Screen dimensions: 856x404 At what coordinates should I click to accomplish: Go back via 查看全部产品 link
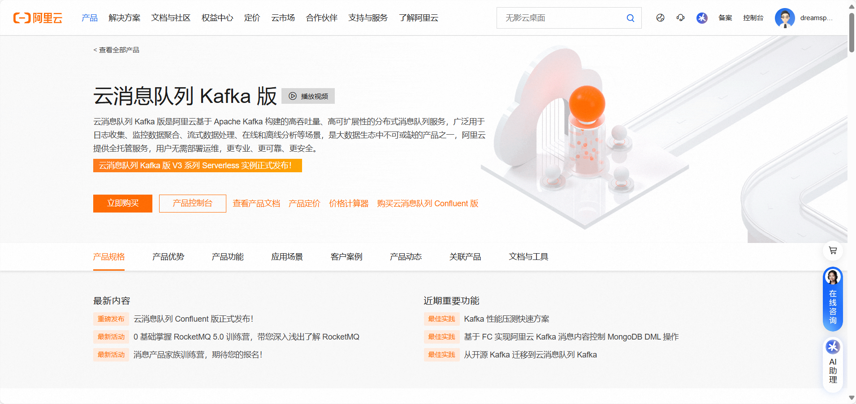click(x=116, y=50)
